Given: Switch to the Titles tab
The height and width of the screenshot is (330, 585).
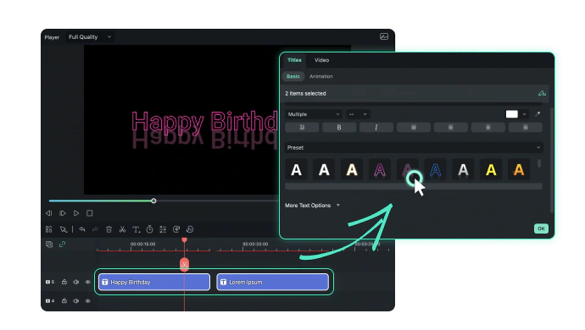Looking at the screenshot, I should coord(294,60).
